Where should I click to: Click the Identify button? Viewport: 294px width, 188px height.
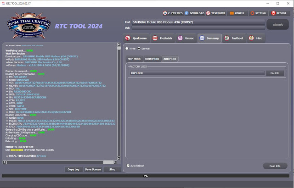pos(277,24)
